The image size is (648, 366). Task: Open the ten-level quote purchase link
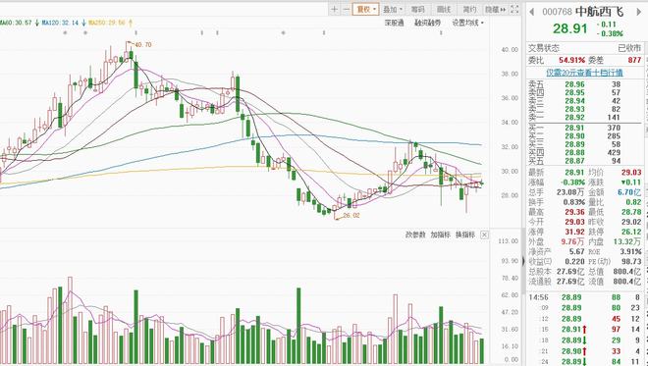pos(584,73)
